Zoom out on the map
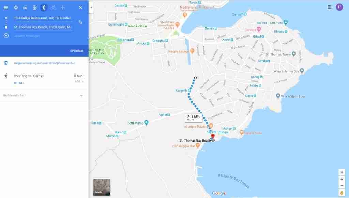Viewport: 349px width, 198px height. [x=342, y=186]
